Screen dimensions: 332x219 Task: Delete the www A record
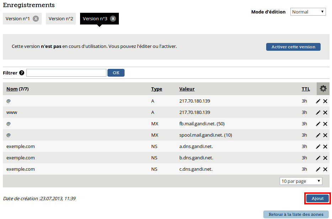(325, 113)
